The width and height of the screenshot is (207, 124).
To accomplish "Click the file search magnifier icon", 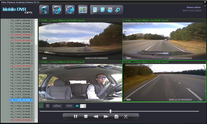I will 95,10.
